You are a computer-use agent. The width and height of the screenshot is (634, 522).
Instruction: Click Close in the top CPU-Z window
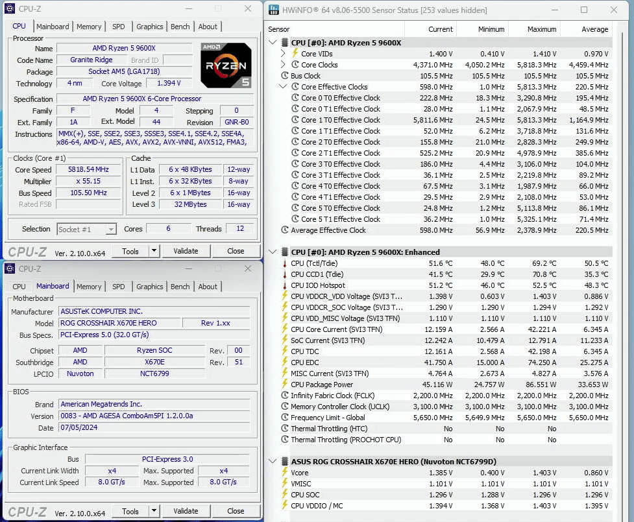tap(236, 251)
